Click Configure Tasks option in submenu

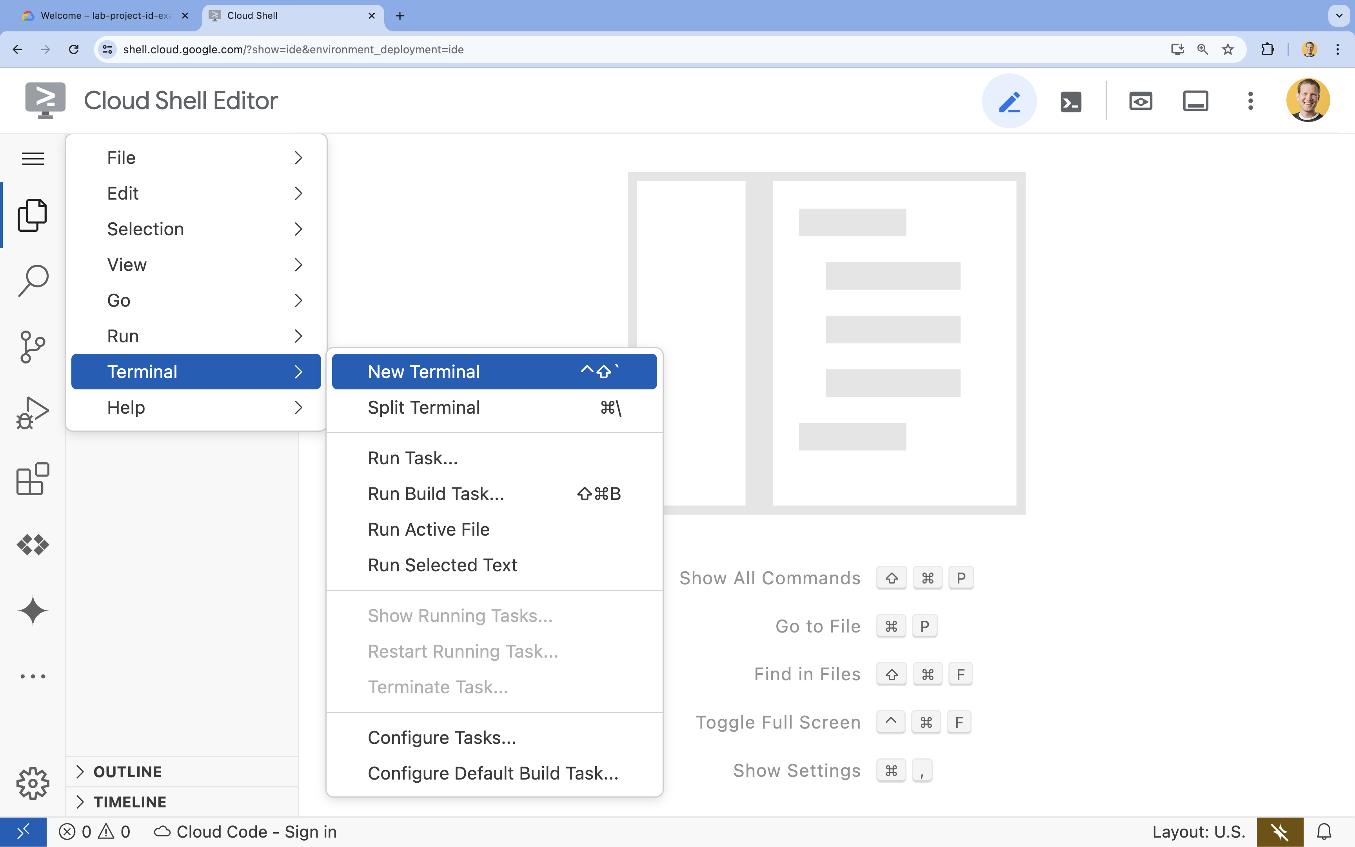[x=442, y=738]
